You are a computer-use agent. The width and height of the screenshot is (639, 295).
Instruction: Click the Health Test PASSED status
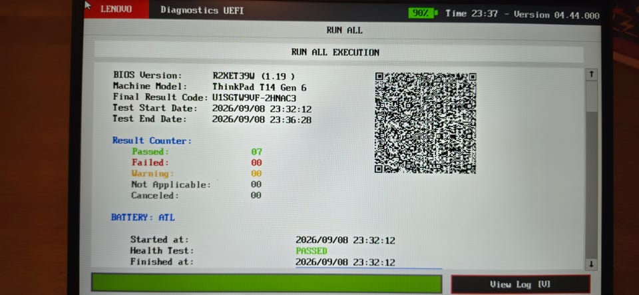click(312, 250)
